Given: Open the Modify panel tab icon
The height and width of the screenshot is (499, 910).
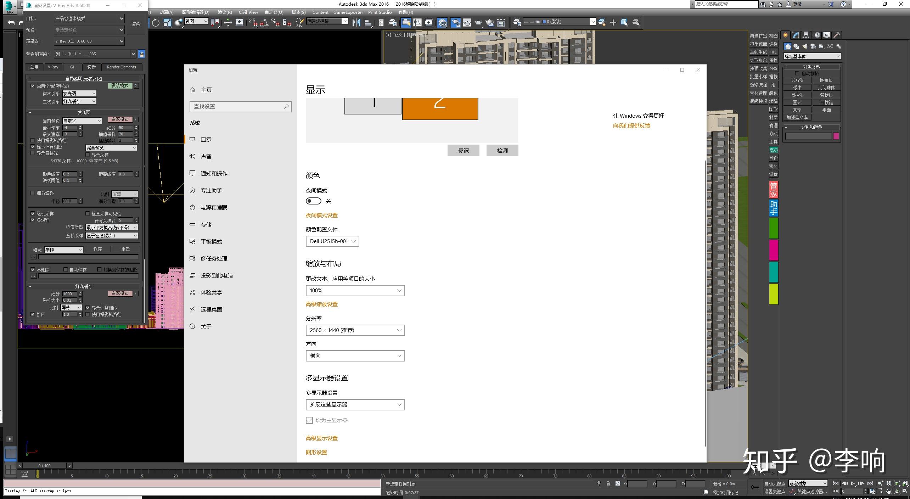Looking at the screenshot, I should pyautogui.click(x=796, y=35).
